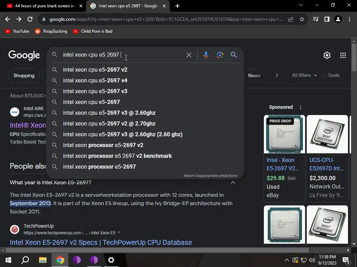The height and width of the screenshot is (267, 357).
Task: Open a new browser tab
Action: point(177,6)
